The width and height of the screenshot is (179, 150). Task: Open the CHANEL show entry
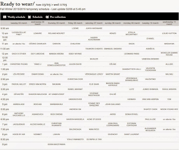coord(150,38)
